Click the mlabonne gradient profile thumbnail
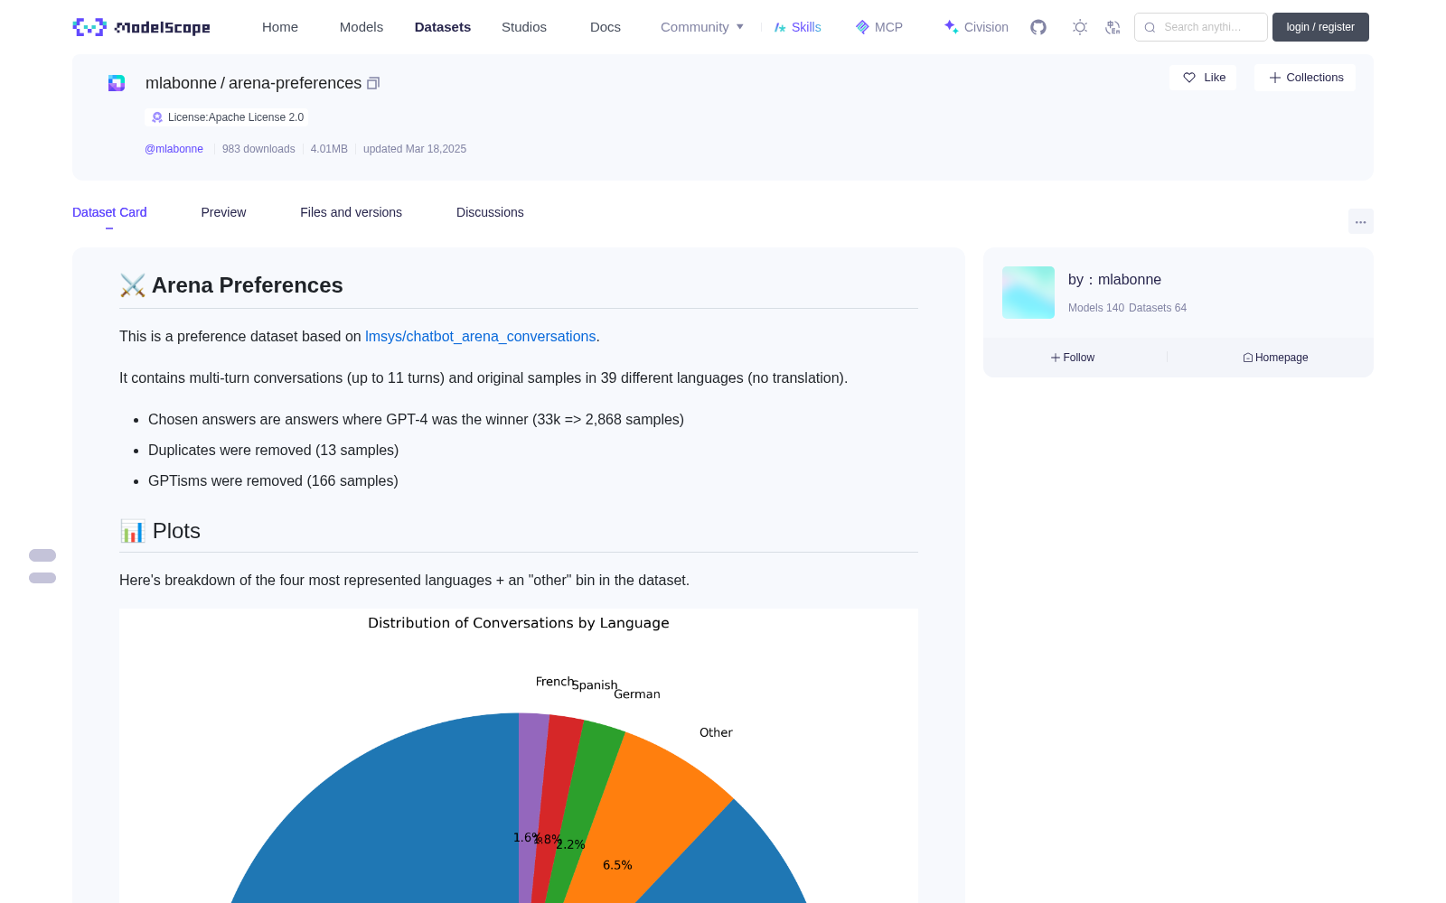 point(1028,293)
